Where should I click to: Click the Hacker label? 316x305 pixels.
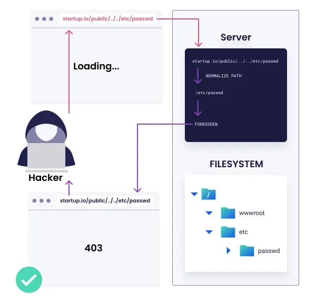pos(45,178)
